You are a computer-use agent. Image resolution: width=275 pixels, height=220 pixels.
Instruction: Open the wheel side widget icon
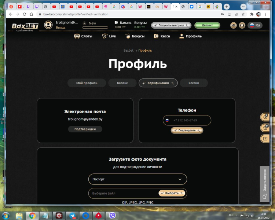[265, 117]
